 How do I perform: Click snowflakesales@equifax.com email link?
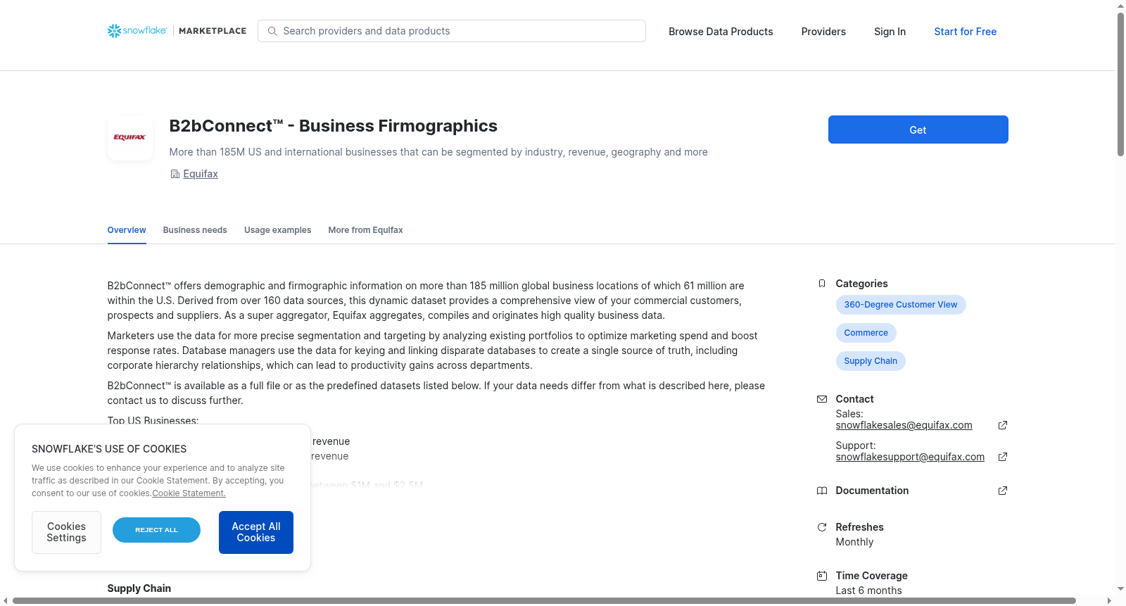(x=904, y=425)
